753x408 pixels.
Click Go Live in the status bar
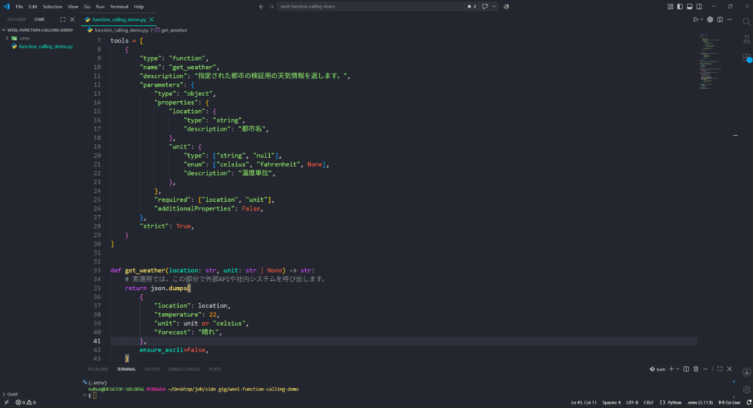pyautogui.click(x=729, y=403)
